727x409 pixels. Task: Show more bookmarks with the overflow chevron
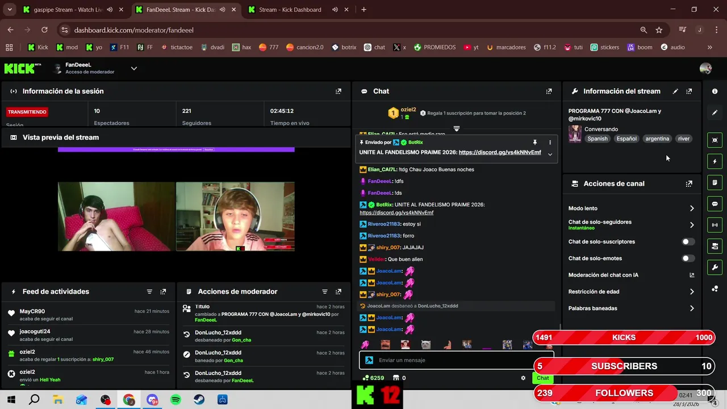709,47
